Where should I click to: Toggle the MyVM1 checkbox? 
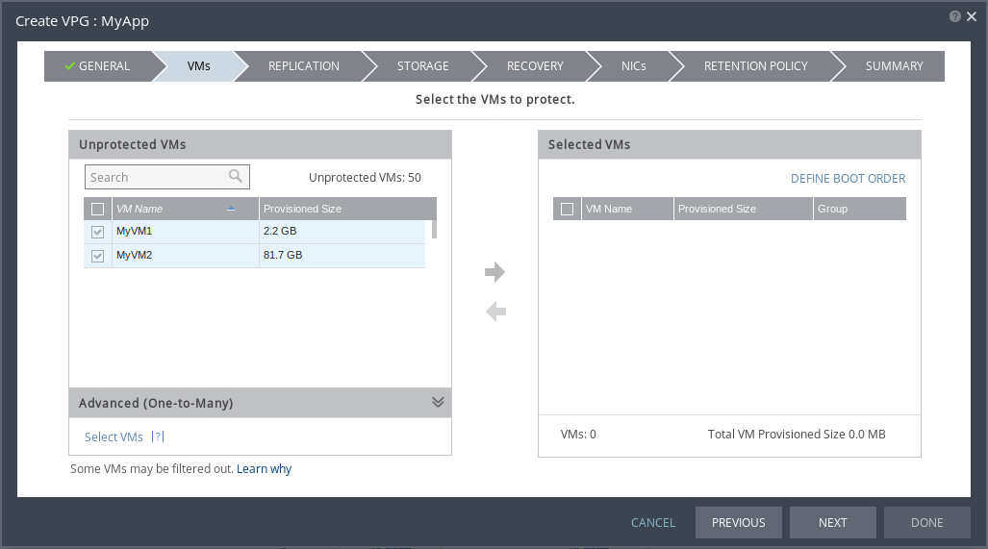point(97,232)
